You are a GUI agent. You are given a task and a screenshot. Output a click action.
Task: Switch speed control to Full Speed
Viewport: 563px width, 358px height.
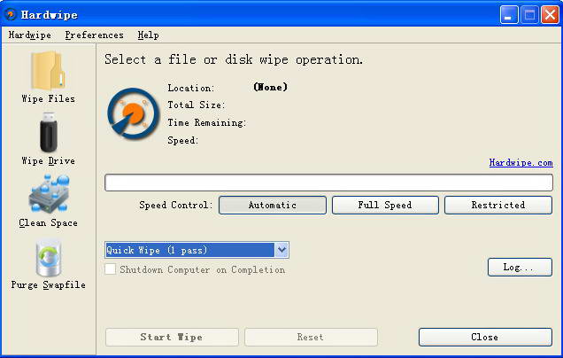click(x=385, y=205)
